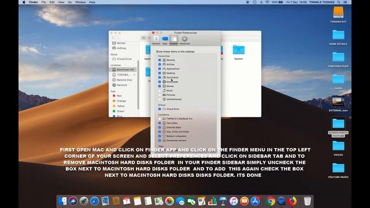Open the Window menu

(80, 2)
